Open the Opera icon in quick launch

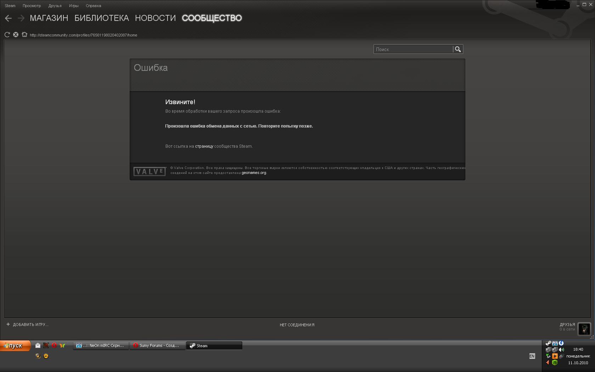54,345
